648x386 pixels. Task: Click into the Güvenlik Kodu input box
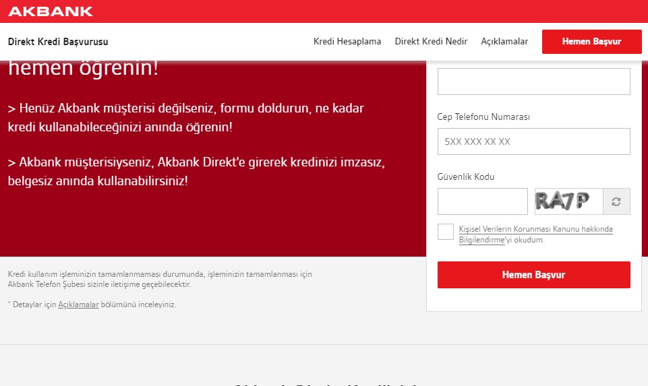pyautogui.click(x=482, y=201)
